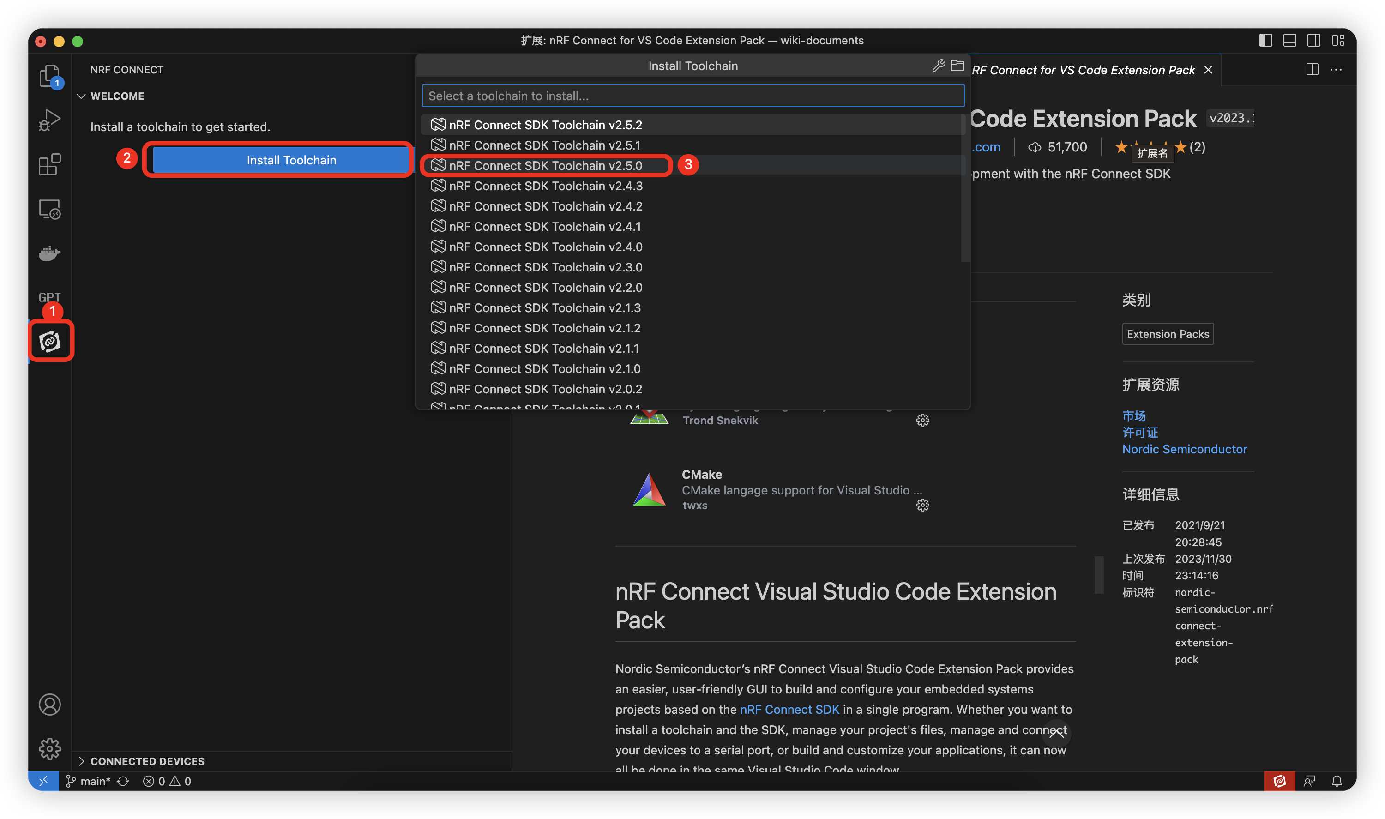The height and width of the screenshot is (819, 1385).
Task: Open the 市场 marketplace link
Action: [1134, 416]
